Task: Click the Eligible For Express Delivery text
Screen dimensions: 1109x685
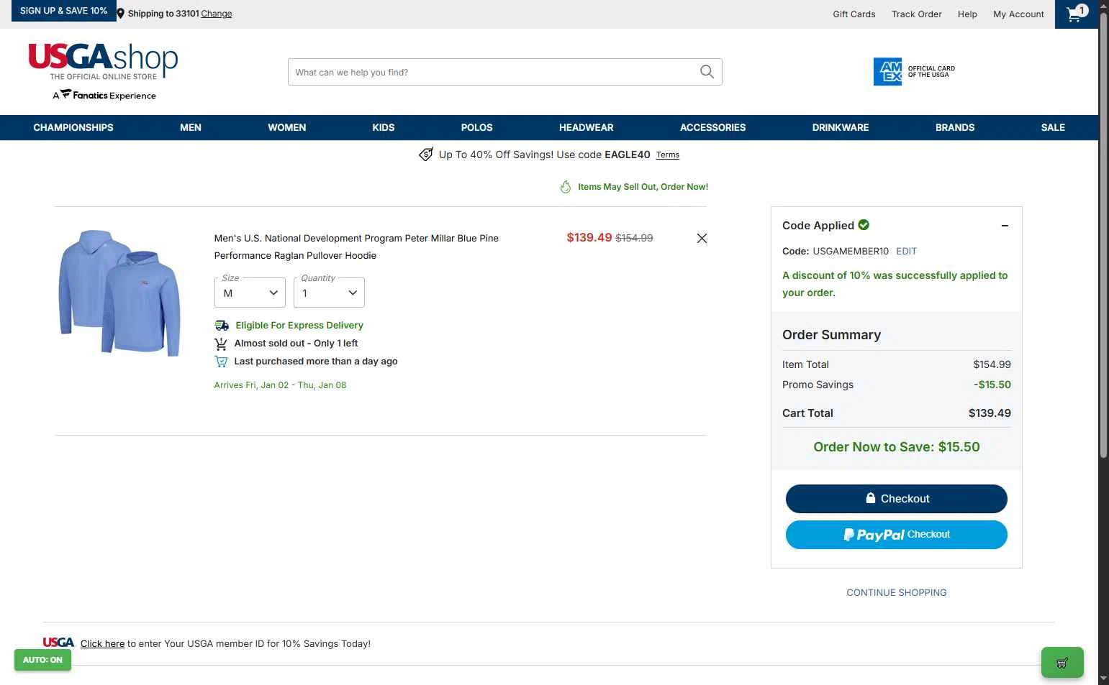Action: [x=299, y=326]
